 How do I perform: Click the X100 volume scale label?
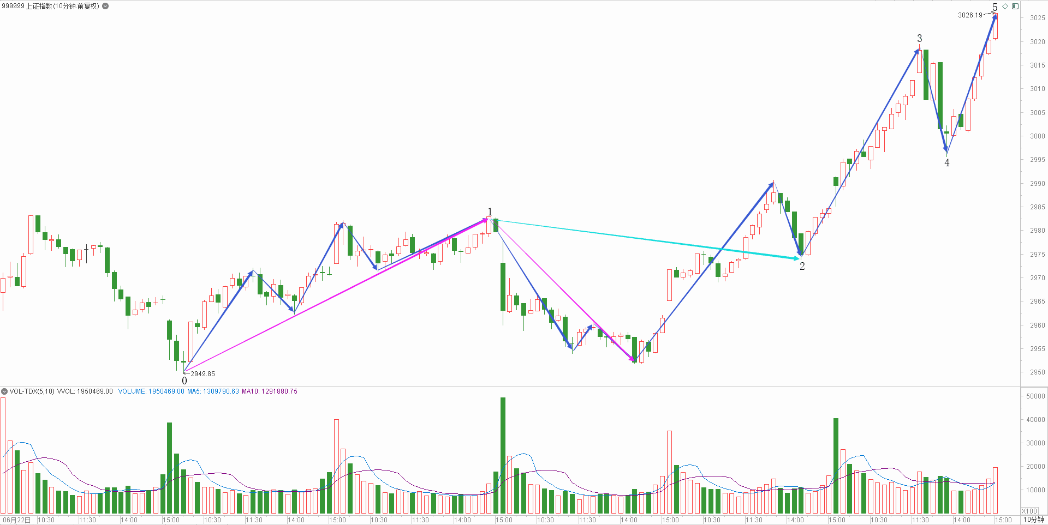point(1029,511)
